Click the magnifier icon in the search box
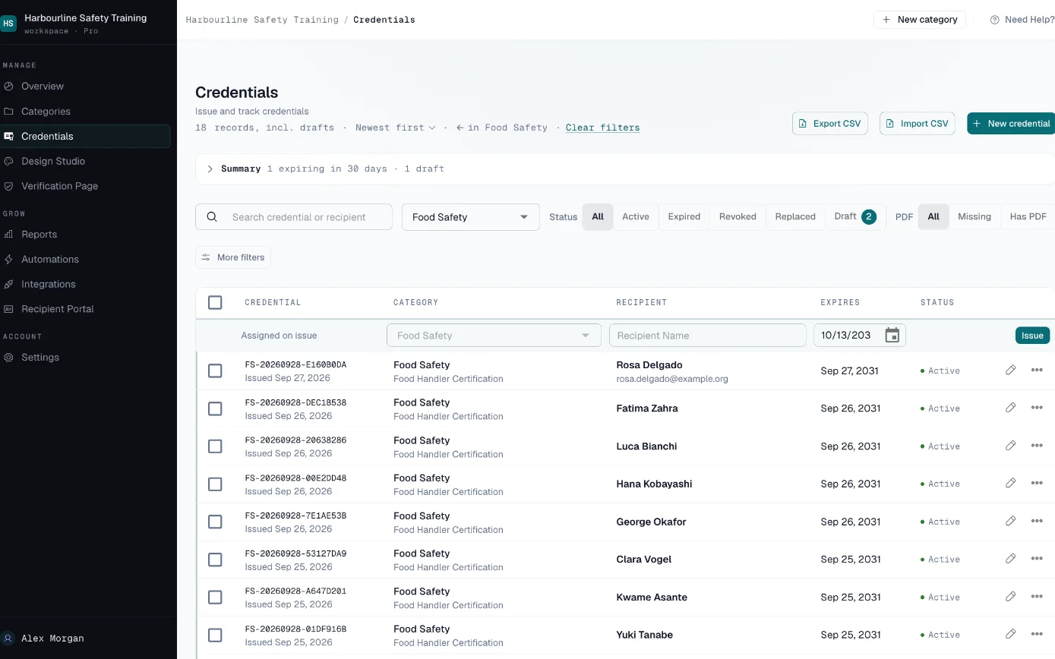 [x=213, y=217]
